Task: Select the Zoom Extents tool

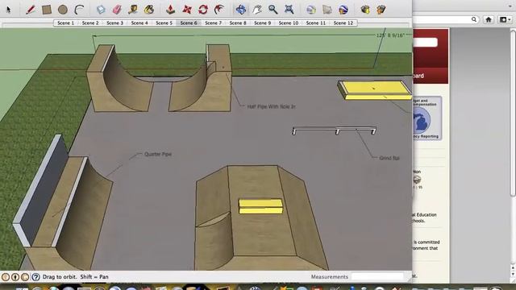Action: click(x=289, y=10)
